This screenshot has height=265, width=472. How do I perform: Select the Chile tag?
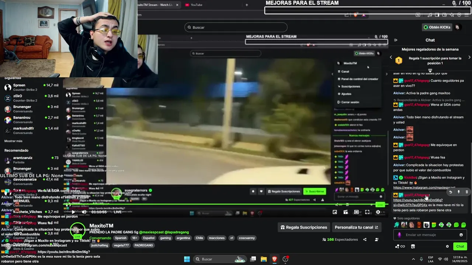pyautogui.click(x=199, y=238)
